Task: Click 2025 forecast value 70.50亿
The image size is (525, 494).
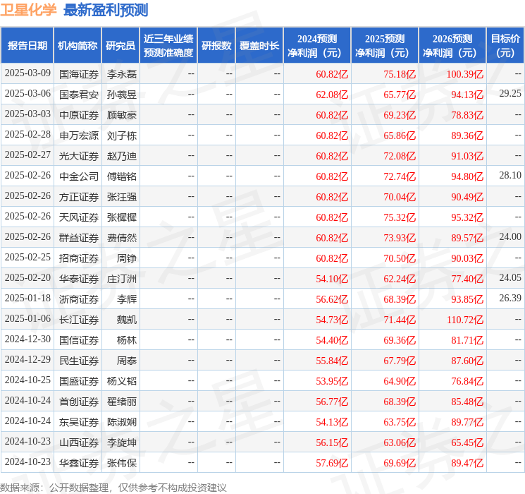Action: (400, 258)
